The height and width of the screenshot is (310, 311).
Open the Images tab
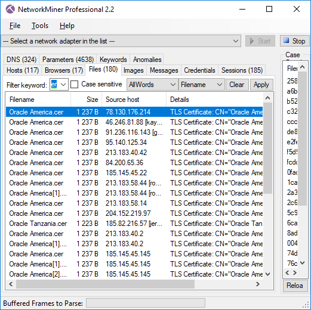(x=133, y=70)
